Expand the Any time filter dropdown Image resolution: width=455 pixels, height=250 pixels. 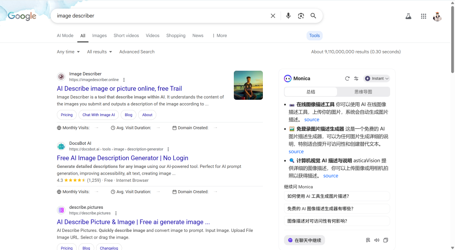tap(68, 52)
